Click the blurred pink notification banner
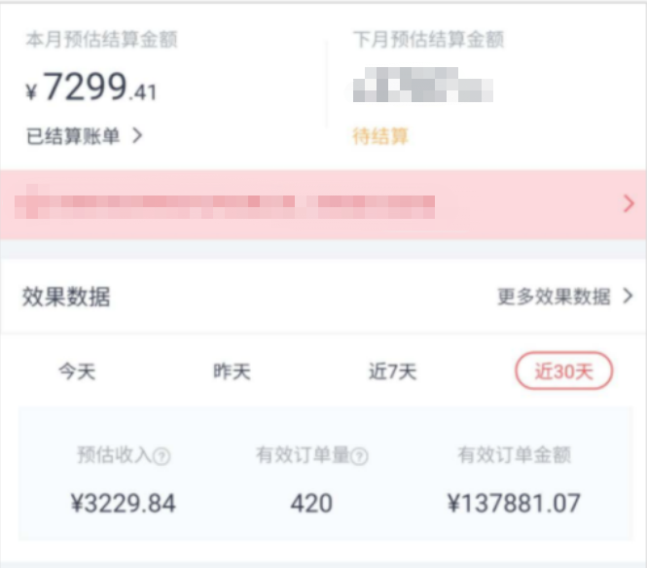The width and height of the screenshot is (647, 568). (323, 204)
